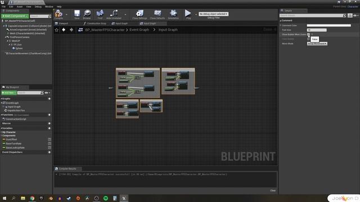Navigate back in graph history
This screenshot has height=202, width=360.
coord(64,30)
